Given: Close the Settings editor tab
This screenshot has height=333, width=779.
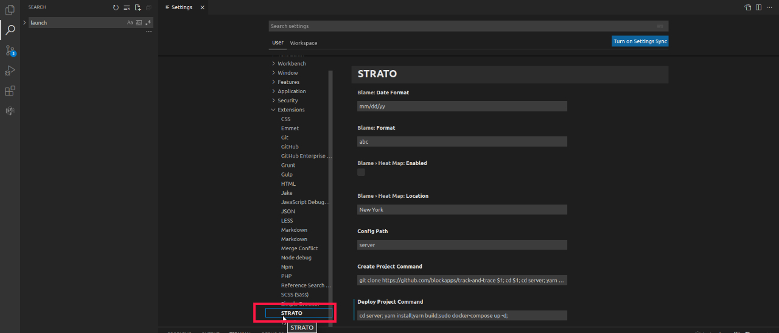Looking at the screenshot, I should (202, 7).
